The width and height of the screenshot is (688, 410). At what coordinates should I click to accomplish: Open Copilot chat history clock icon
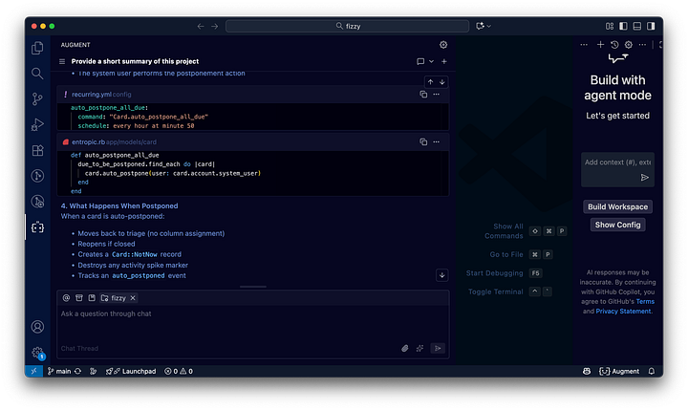coord(614,45)
